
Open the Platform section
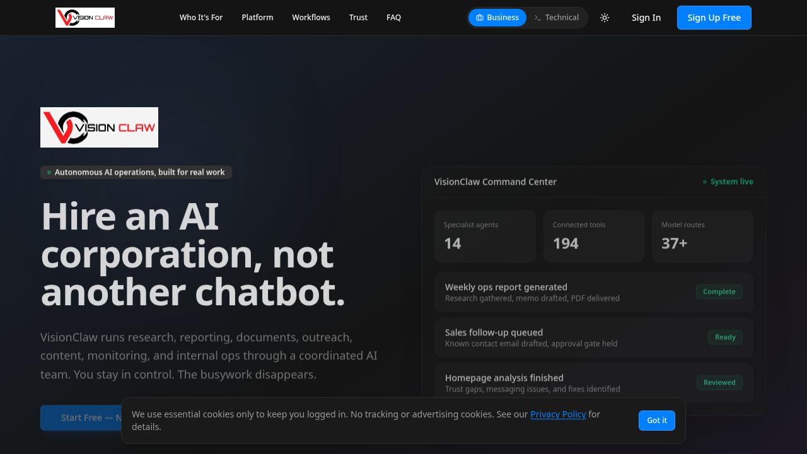click(x=257, y=18)
